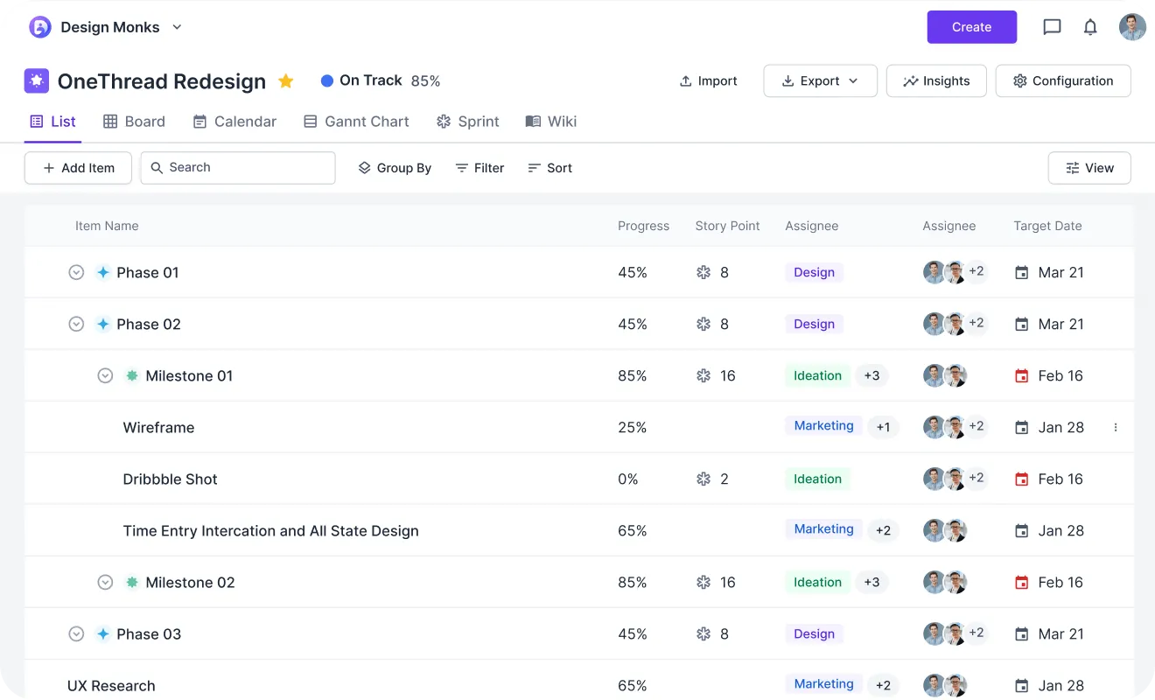This screenshot has width=1155, height=700.
Task: Open the Design Monks workspace dropdown
Action: coord(177,27)
